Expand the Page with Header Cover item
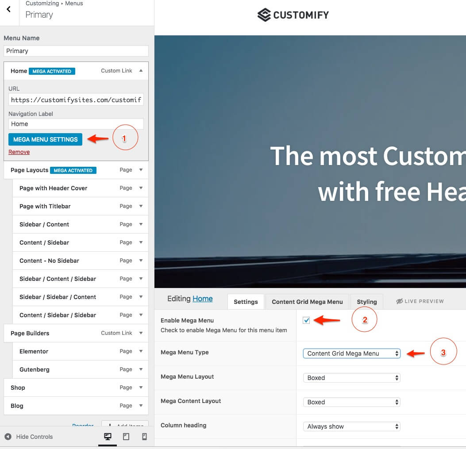 click(x=141, y=188)
